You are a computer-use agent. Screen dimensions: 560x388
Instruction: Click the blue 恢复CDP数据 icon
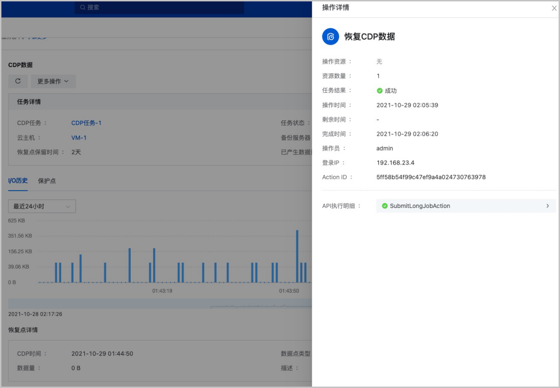tap(330, 36)
